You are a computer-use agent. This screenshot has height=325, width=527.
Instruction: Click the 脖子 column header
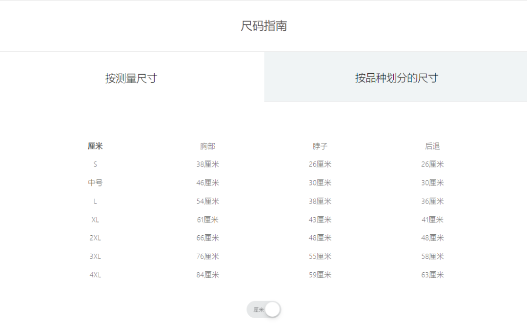[x=320, y=145]
